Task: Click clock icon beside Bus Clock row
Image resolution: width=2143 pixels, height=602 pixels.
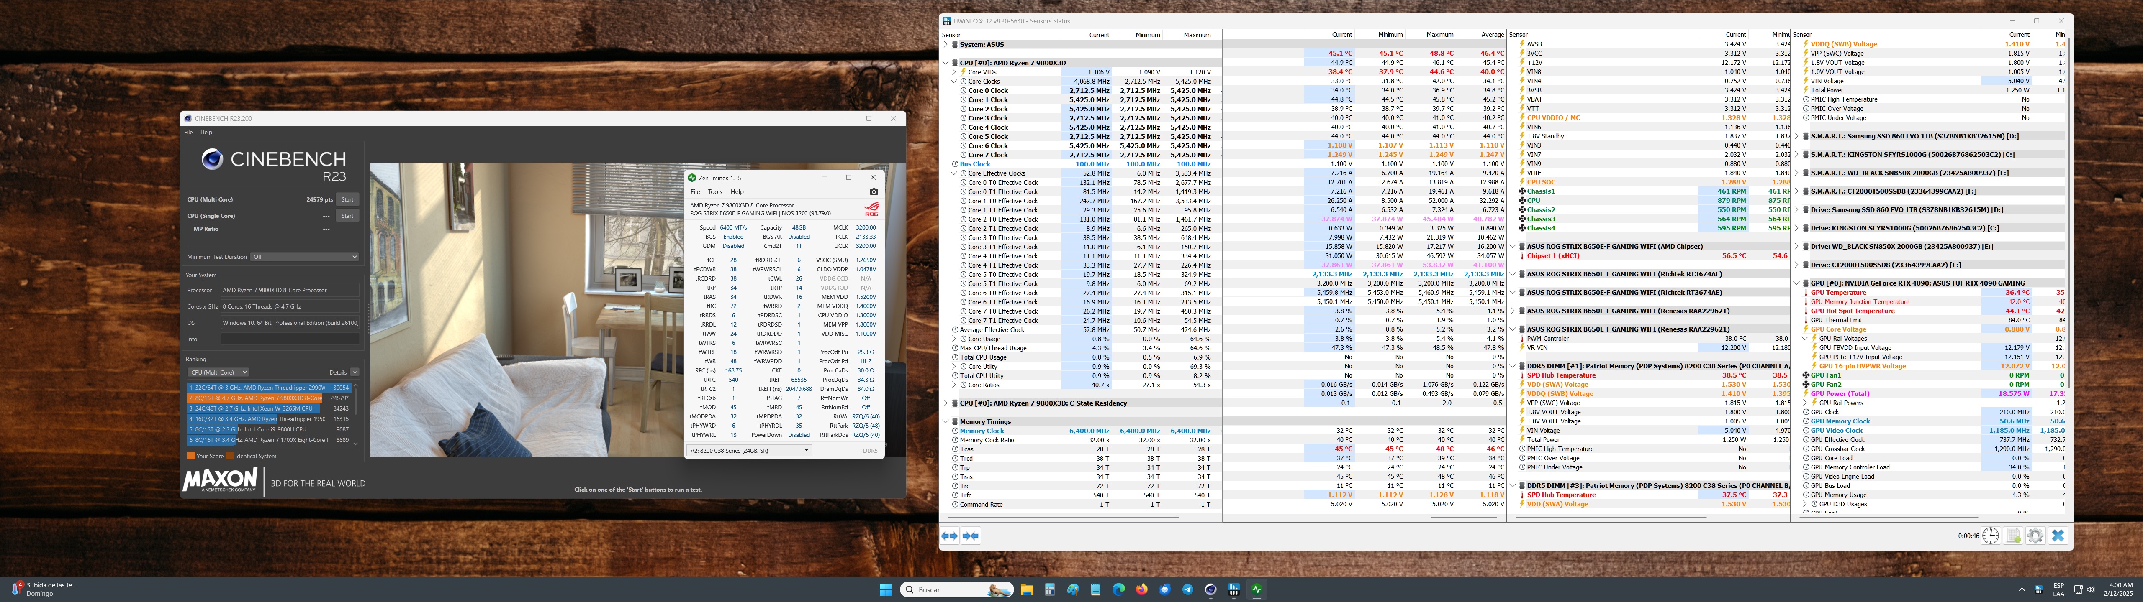Action: pyautogui.click(x=955, y=165)
